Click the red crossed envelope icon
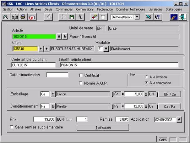190x143 pixels. pyautogui.click(x=32, y=17)
